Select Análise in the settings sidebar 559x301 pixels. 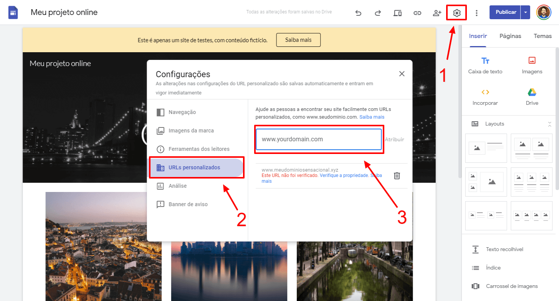click(179, 185)
